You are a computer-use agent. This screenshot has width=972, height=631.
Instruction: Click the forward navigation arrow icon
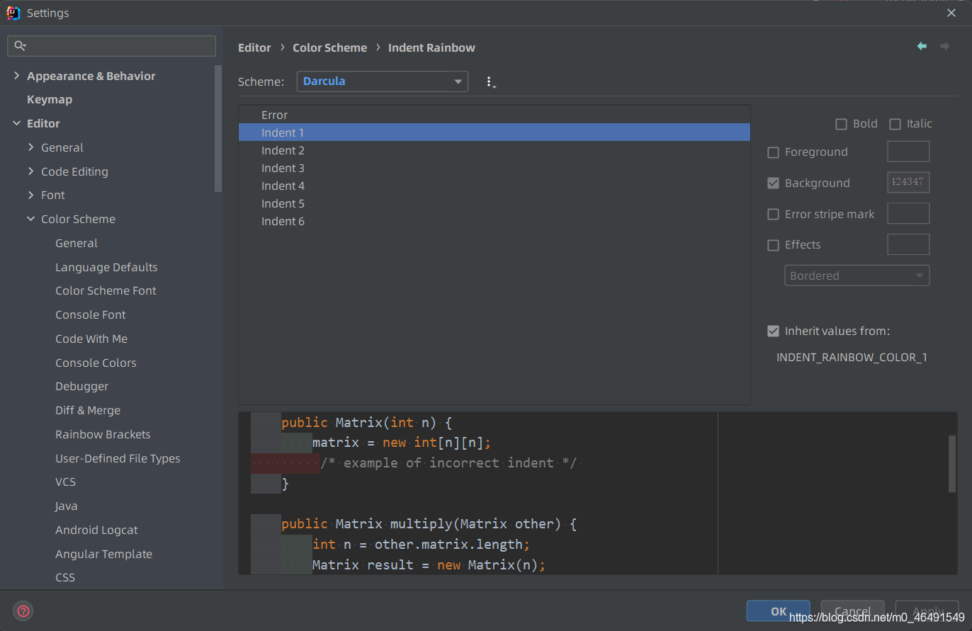[944, 46]
